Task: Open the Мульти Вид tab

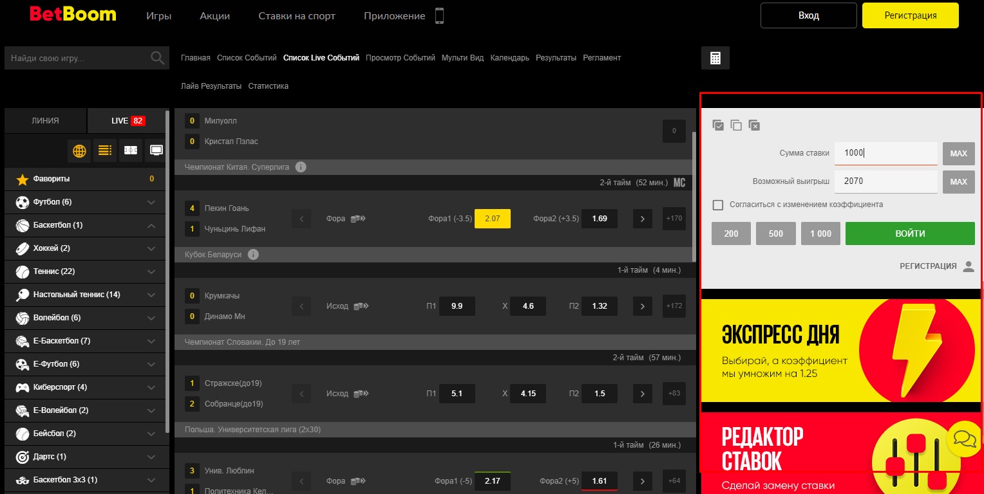Action: coord(462,58)
